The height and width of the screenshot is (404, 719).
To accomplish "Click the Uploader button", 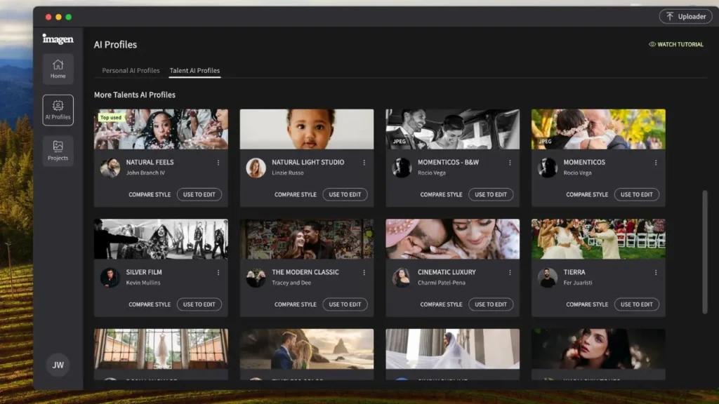I will pyautogui.click(x=686, y=16).
